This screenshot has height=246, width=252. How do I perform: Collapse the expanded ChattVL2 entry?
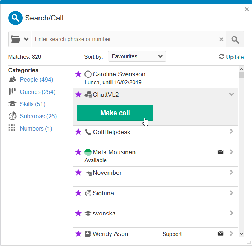(232, 94)
